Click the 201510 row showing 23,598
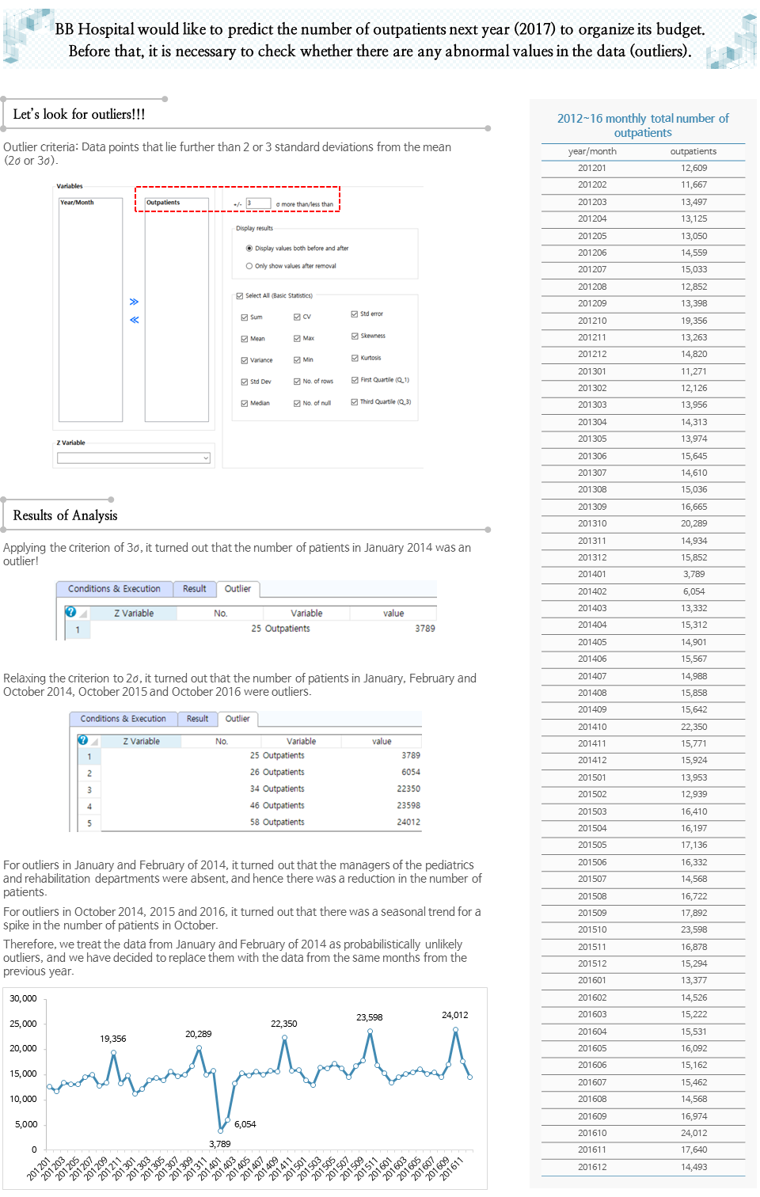The height and width of the screenshot is (1197, 760). (x=643, y=930)
